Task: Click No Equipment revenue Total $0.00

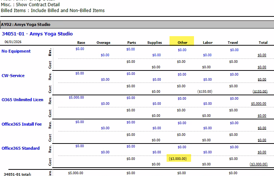Action: pos(262,55)
